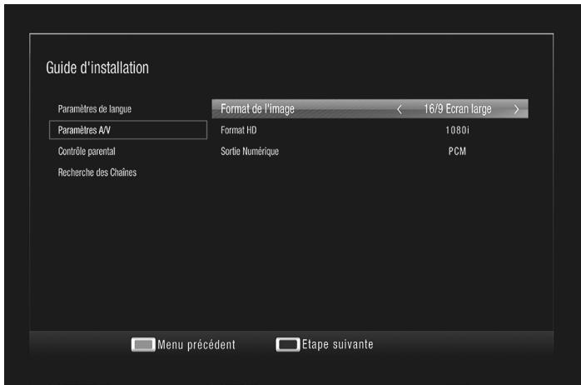
Task: Click the Etape suivante text label
Action: click(337, 345)
